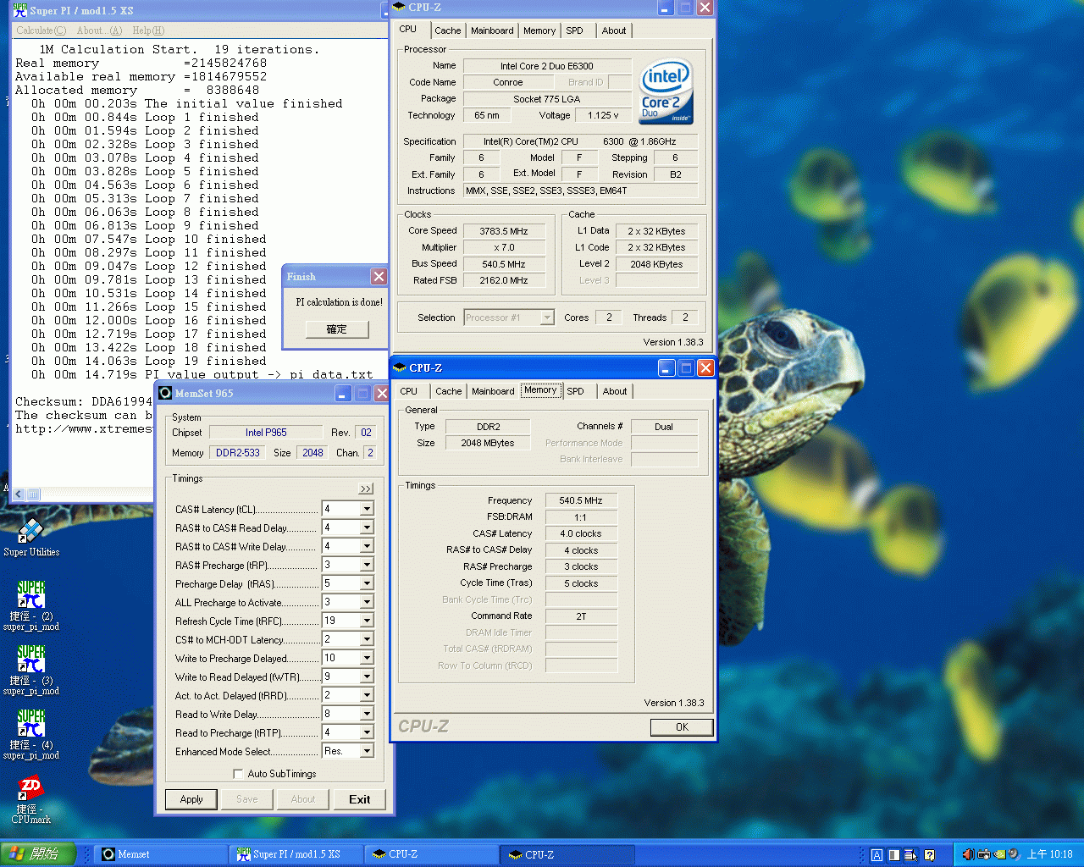Open About menu in Super PI
The image size is (1084, 867).
[x=99, y=30]
